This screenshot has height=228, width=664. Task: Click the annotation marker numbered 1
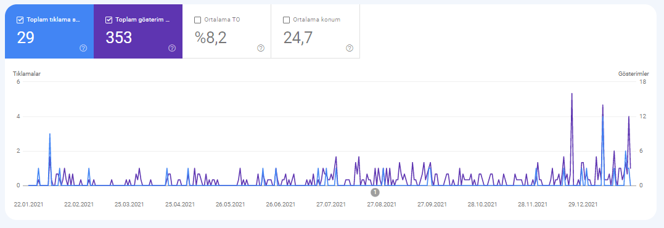tap(375, 192)
